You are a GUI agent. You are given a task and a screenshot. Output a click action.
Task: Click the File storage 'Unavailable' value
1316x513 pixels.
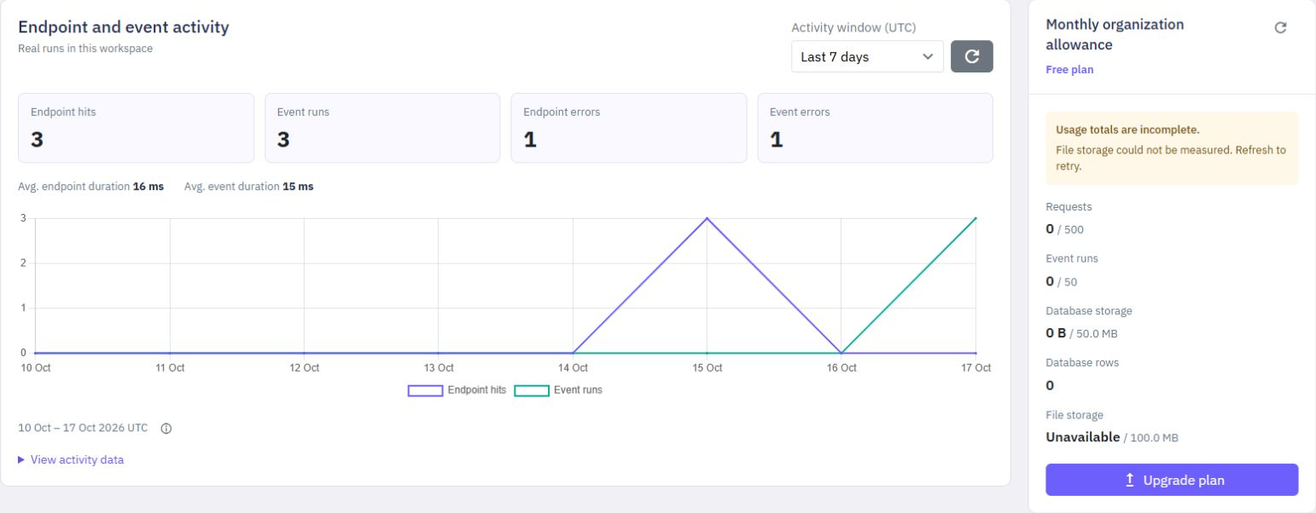point(1082,437)
